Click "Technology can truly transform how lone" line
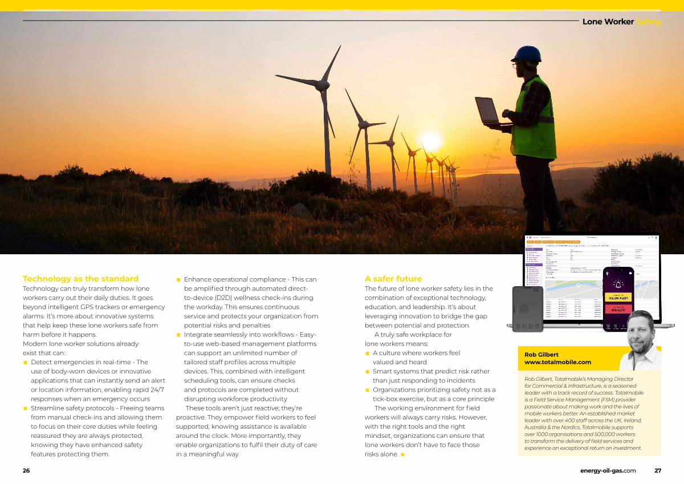Screen dimensions: 684x484 [86, 288]
